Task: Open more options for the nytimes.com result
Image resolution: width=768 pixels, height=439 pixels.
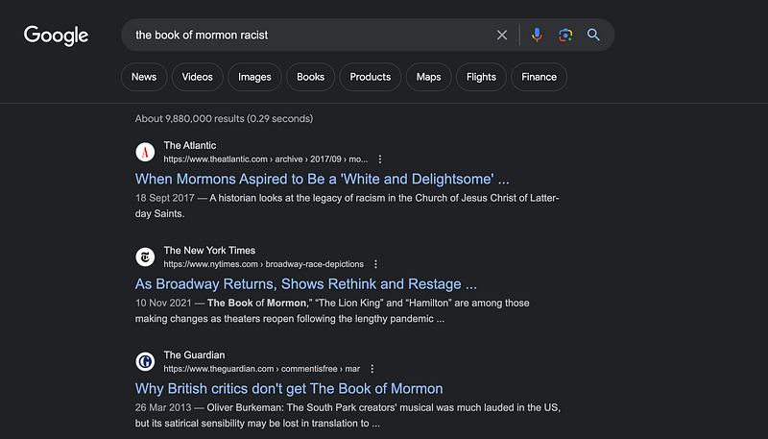Action: [375, 264]
